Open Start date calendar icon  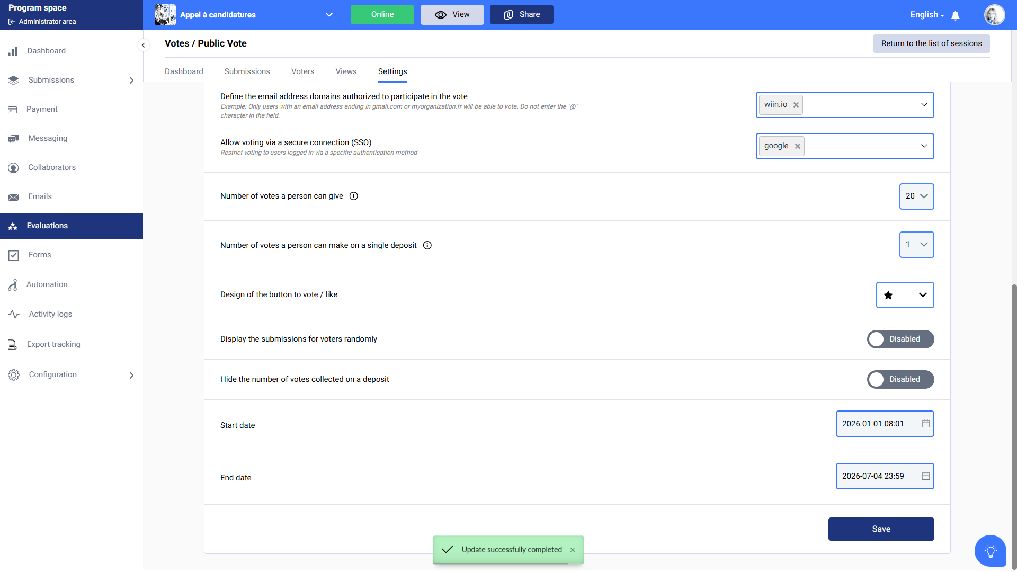[x=926, y=424]
